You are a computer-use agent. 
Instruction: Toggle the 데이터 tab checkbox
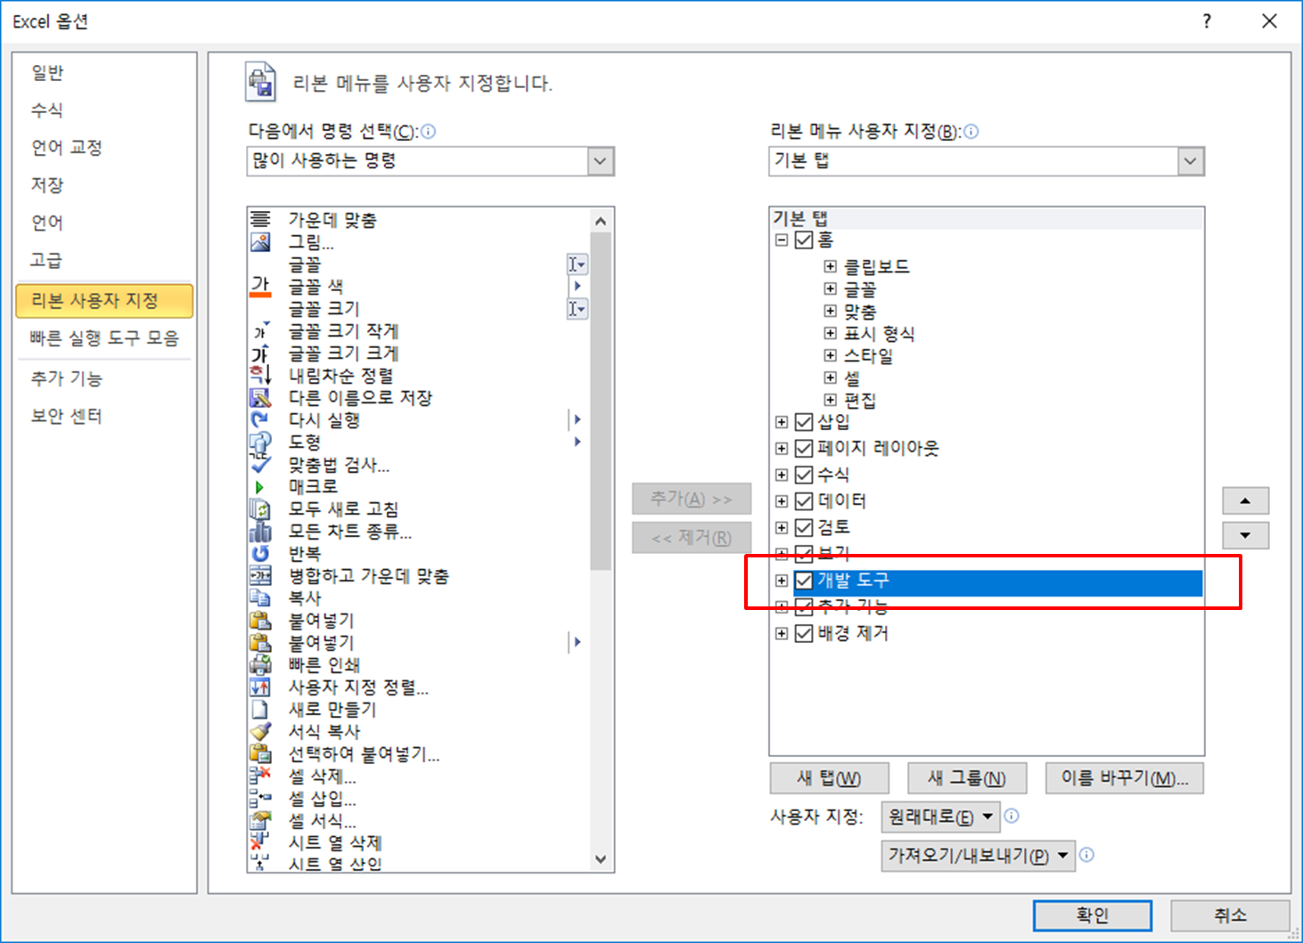coord(804,501)
